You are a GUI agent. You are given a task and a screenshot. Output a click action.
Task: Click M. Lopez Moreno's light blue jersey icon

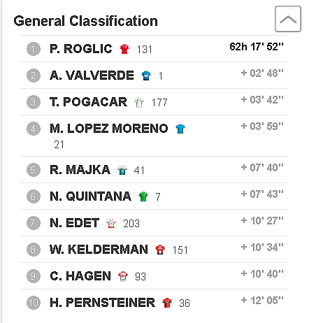180,129
